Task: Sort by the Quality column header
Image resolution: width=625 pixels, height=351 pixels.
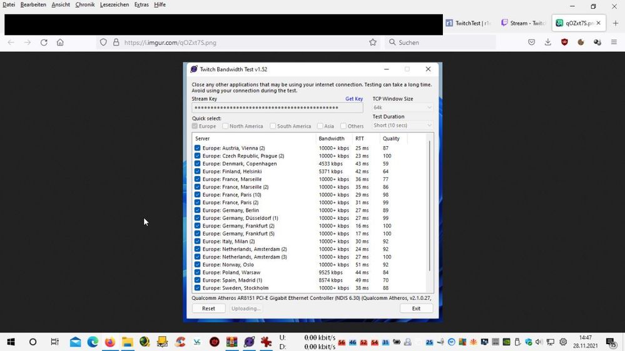Action: [x=394, y=139]
